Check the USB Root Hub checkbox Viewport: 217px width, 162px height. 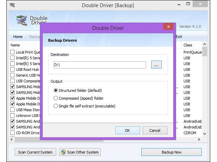[13, 69]
